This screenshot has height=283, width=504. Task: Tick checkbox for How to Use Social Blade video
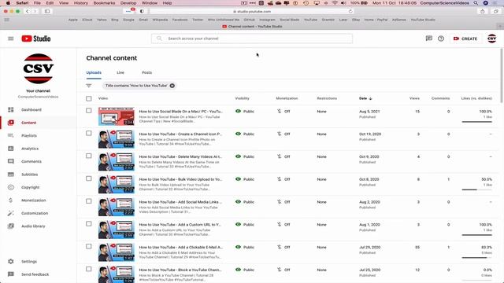[89, 111]
